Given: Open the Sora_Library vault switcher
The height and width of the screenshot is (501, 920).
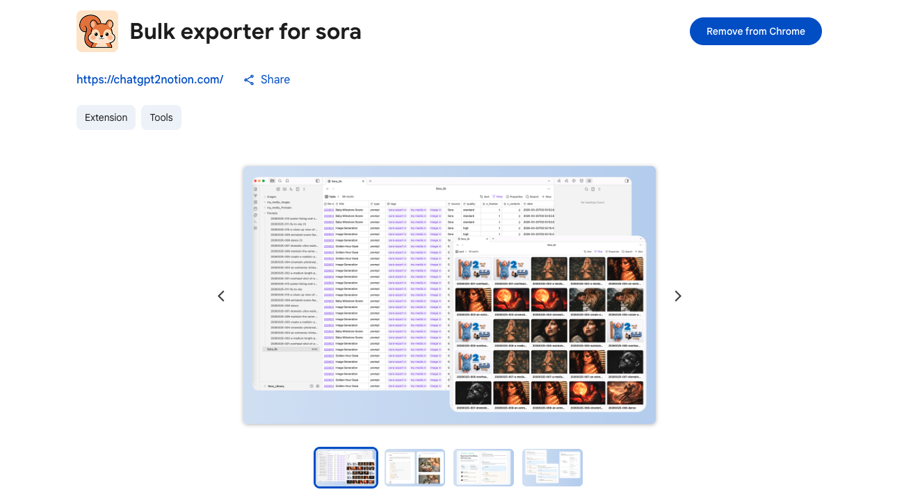Looking at the screenshot, I should coord(275,386).
